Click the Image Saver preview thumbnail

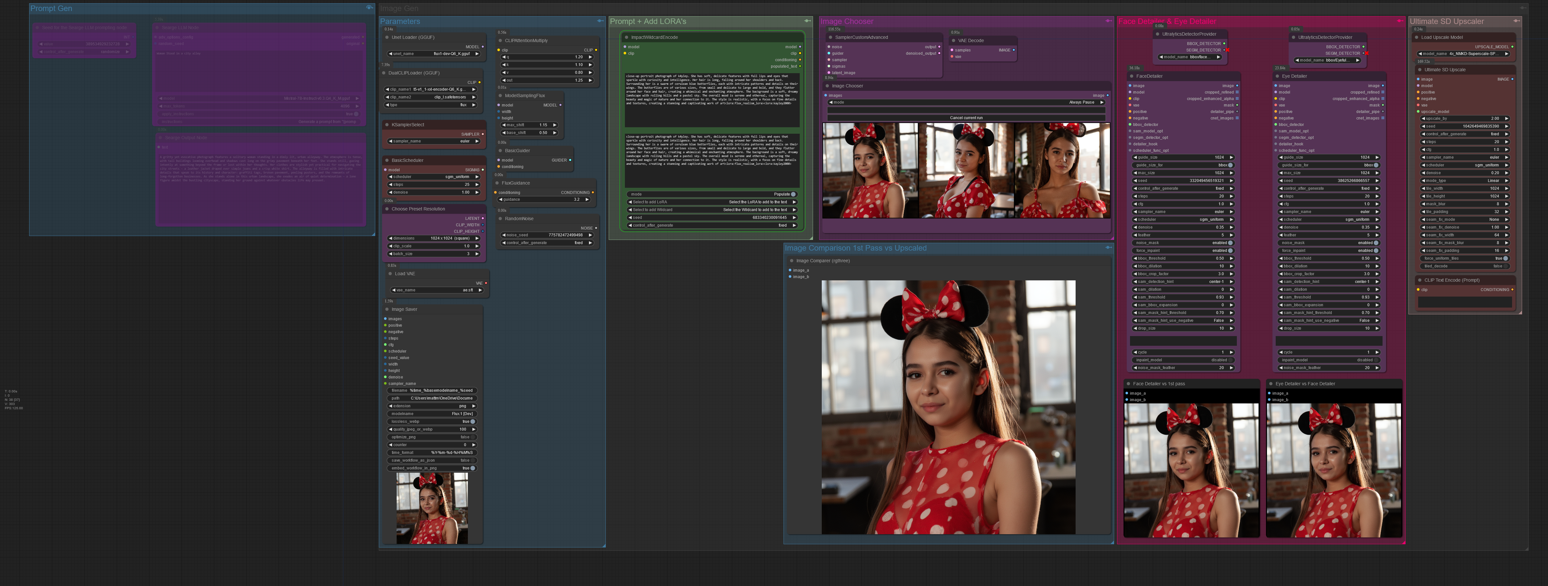(432, 509)
